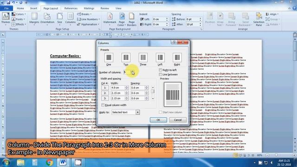
Task: Switch to the Mailings tab
Action: [x=89, y=8]
